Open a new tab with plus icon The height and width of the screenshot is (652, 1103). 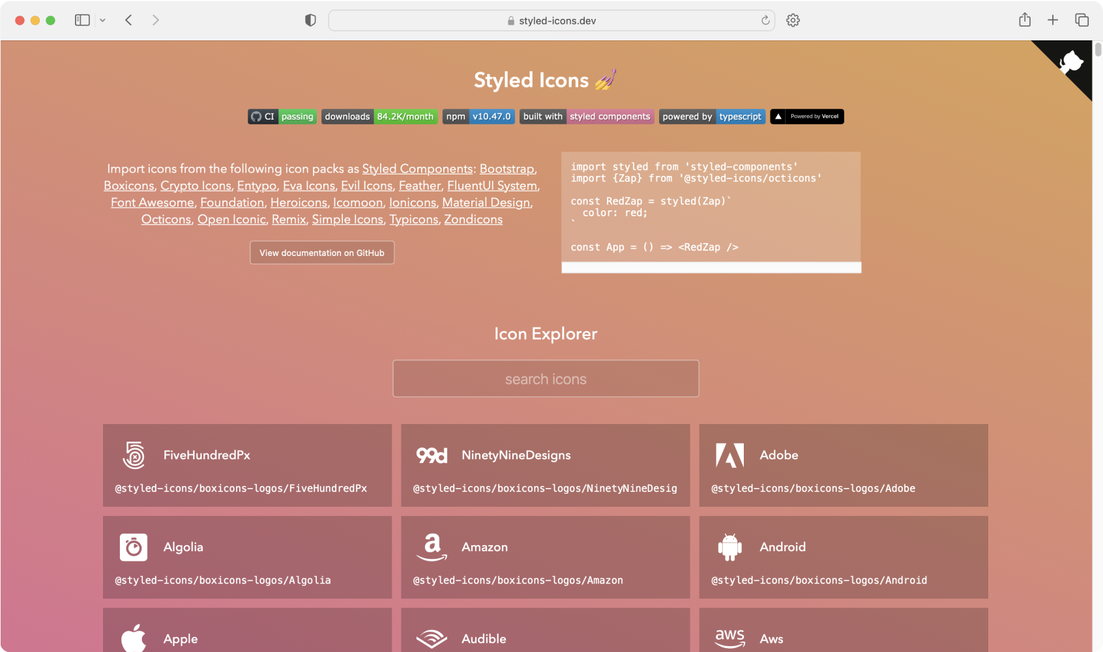[1053, 20]
